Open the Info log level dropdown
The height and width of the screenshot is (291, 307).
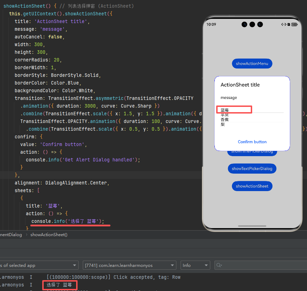(x=195, y=265)
